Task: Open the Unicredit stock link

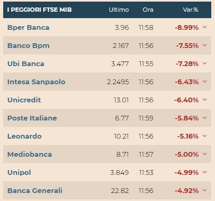Action: (x=24, y=100)
